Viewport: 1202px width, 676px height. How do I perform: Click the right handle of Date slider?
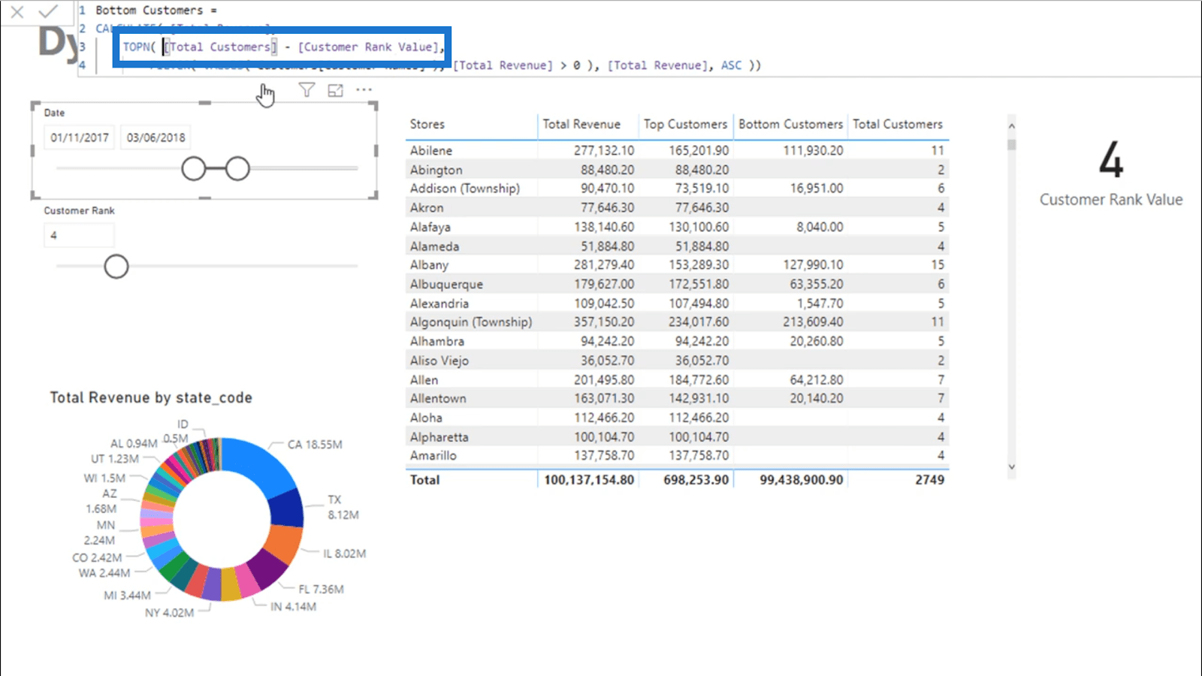click(237, 169)
